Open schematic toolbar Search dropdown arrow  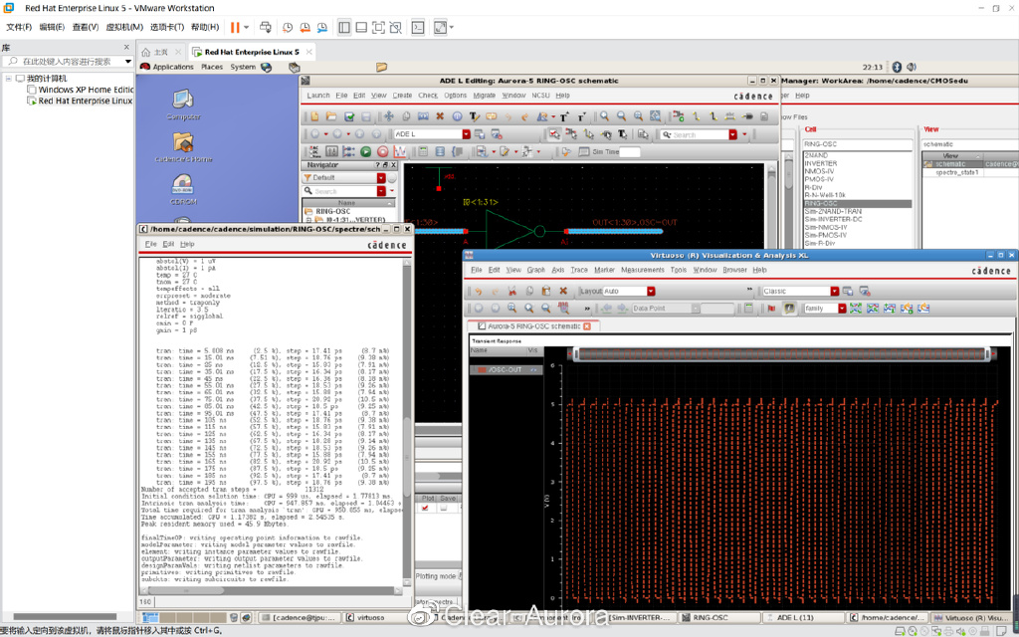[x=733, y=134]
